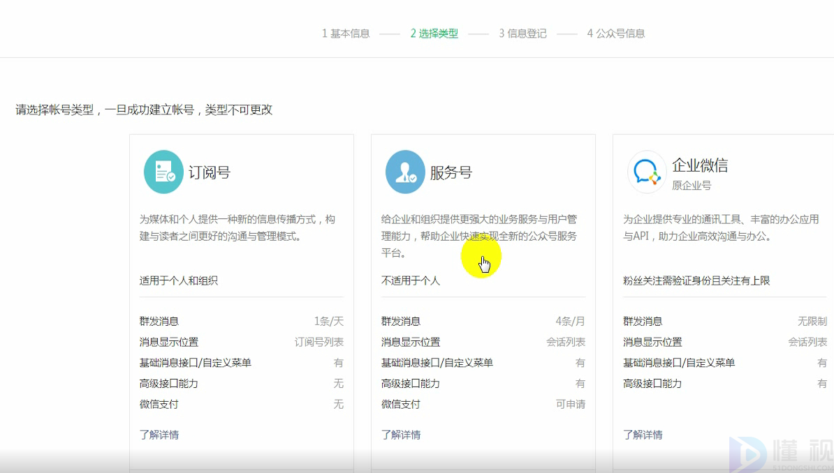Image resolution: width=834 pixels, height=473 pixels.
Task: Click the 订阅号 description paragraph
Action: click(237, 227)
